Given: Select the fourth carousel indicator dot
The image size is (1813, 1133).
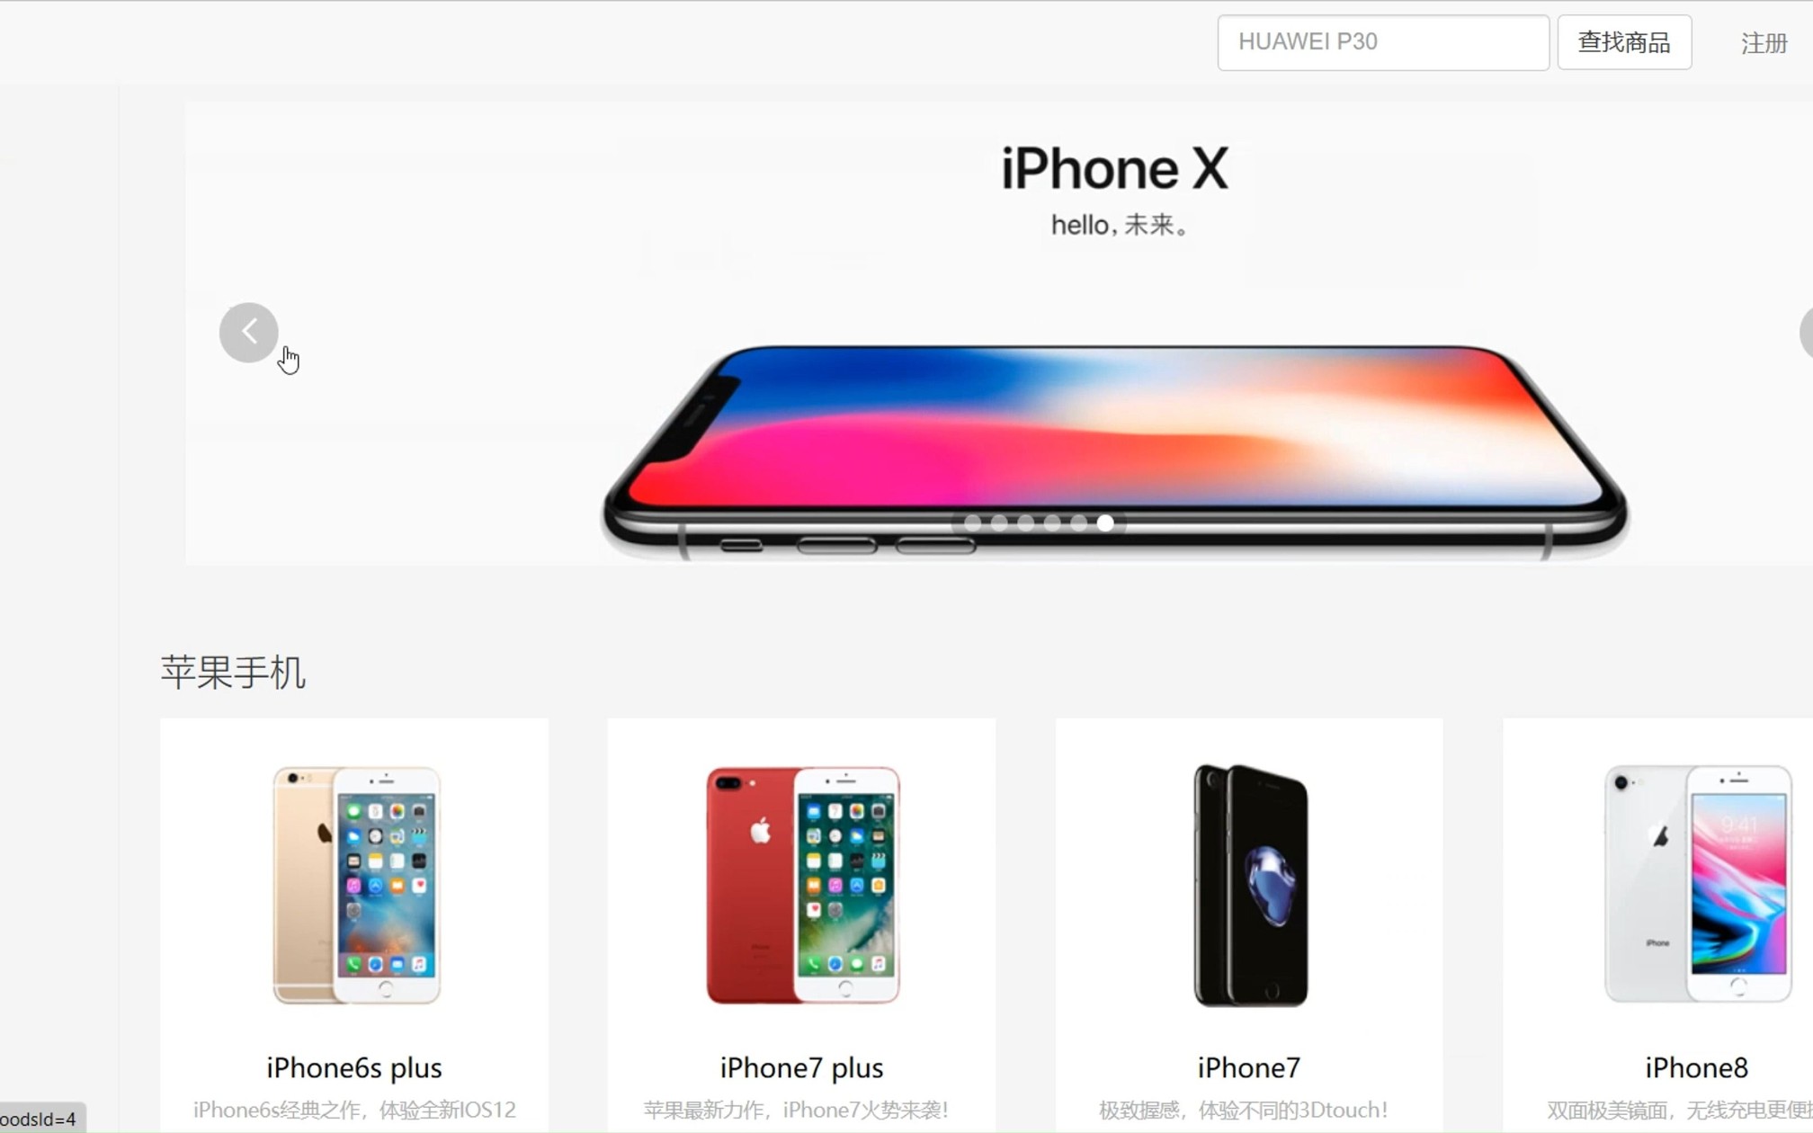Looking at the screenshot, I should [x=1052, y=522].
